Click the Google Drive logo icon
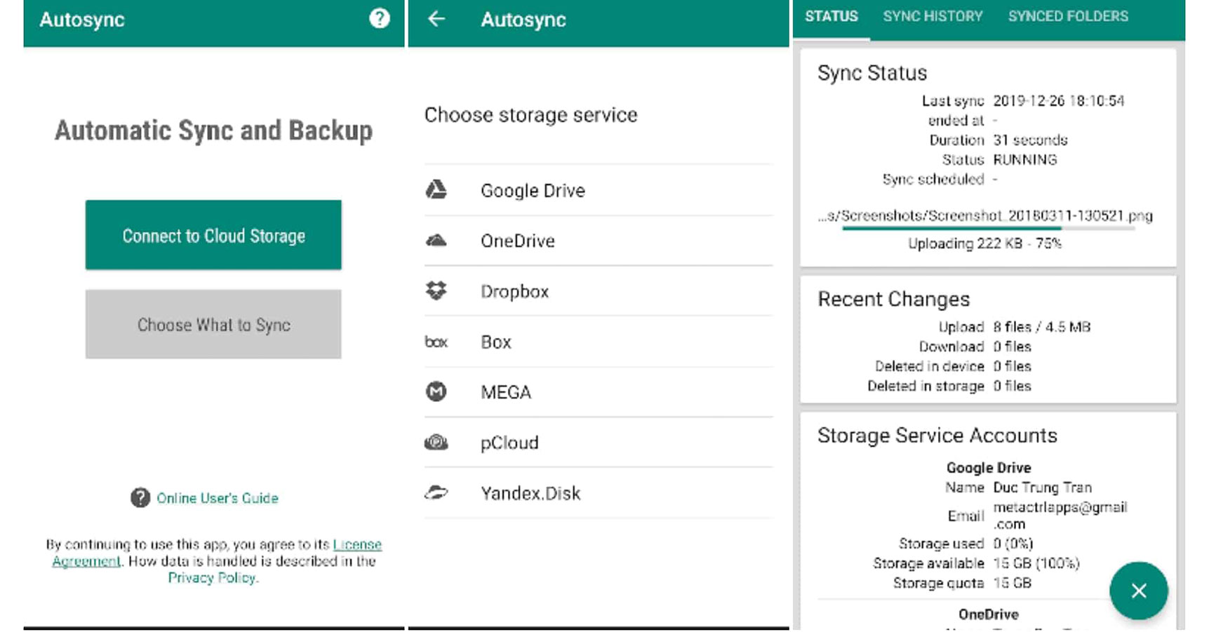Image resolution: width=1209 pixels, height=632 pixels. [436, 189]
